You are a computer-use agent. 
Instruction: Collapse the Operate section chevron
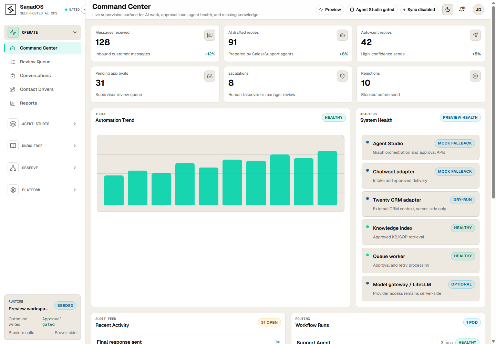coord(75,32)
